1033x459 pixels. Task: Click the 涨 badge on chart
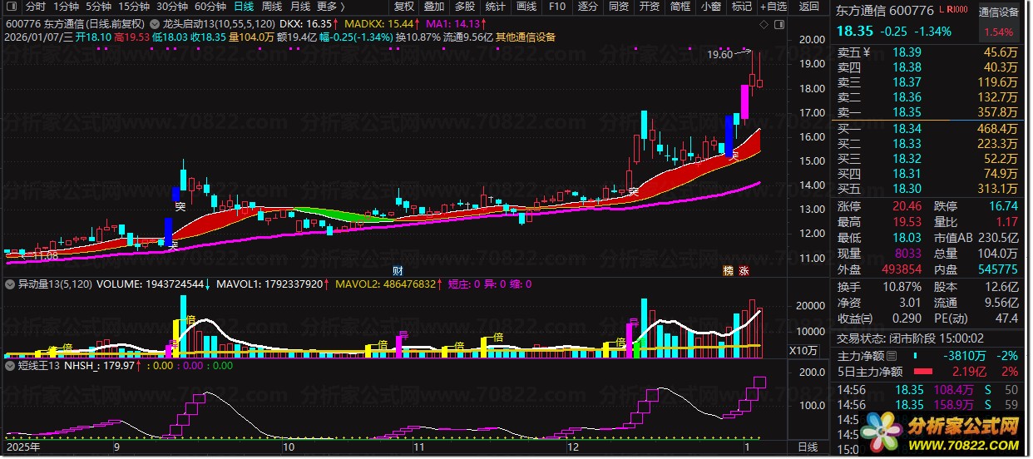coord(744,270)
